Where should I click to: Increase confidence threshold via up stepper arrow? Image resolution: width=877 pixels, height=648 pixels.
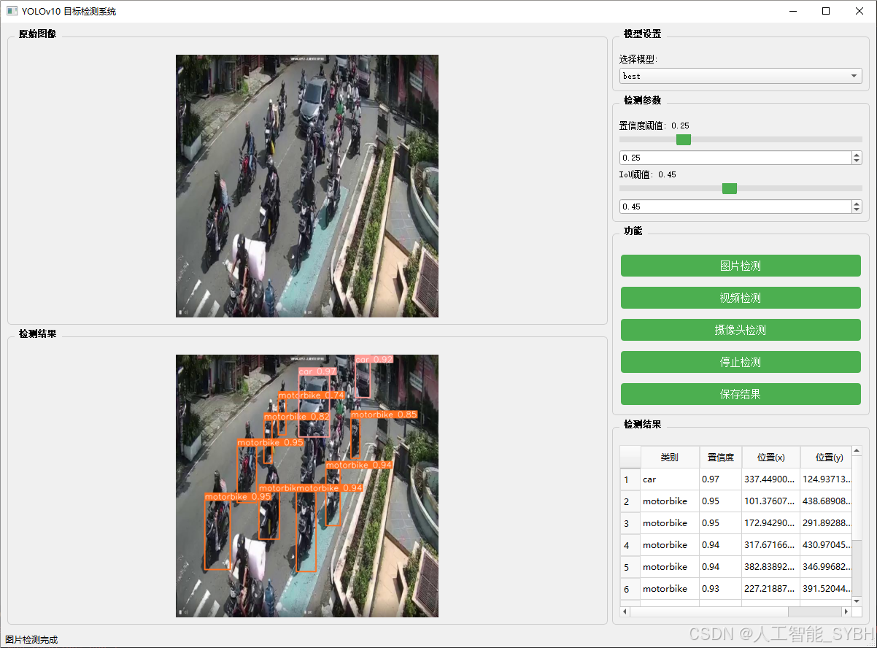[x=855, y=154]
